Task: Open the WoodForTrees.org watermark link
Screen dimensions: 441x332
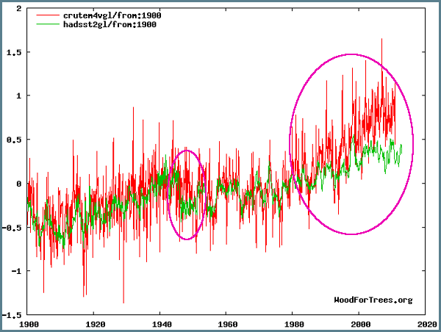Action: 373,300
